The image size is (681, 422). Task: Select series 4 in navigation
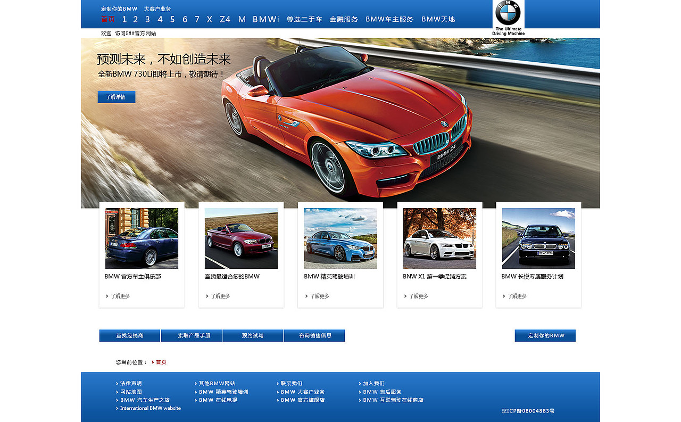pos(160,19)
